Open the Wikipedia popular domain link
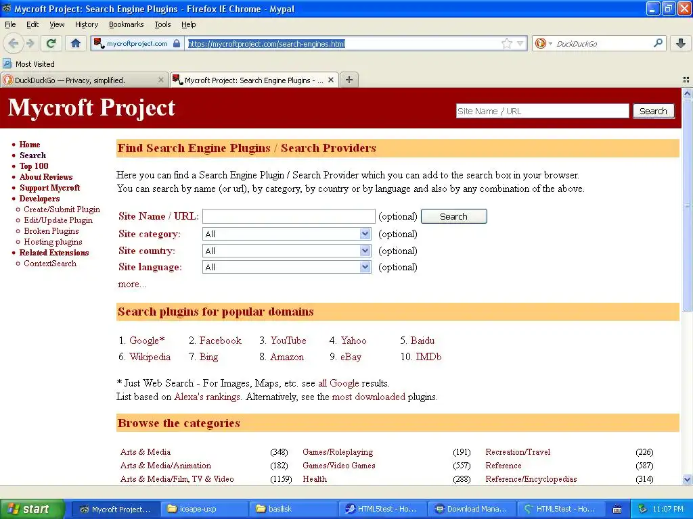693x519 pixels. pos(150,357)
